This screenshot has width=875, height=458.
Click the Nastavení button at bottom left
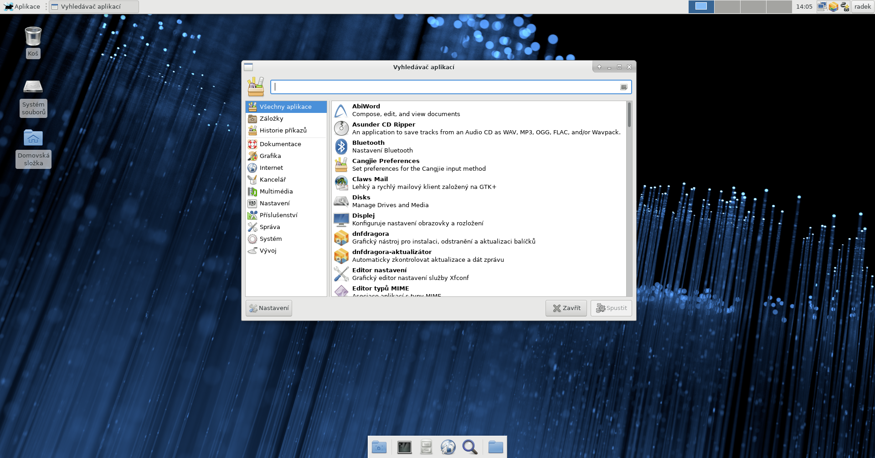[x=269, y=308]
